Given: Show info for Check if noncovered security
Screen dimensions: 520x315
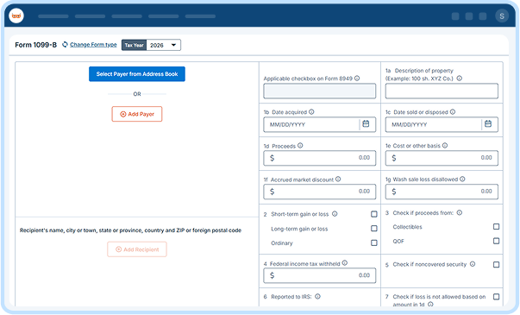Looking at the screenshot, I should click(x=473, y=264).
